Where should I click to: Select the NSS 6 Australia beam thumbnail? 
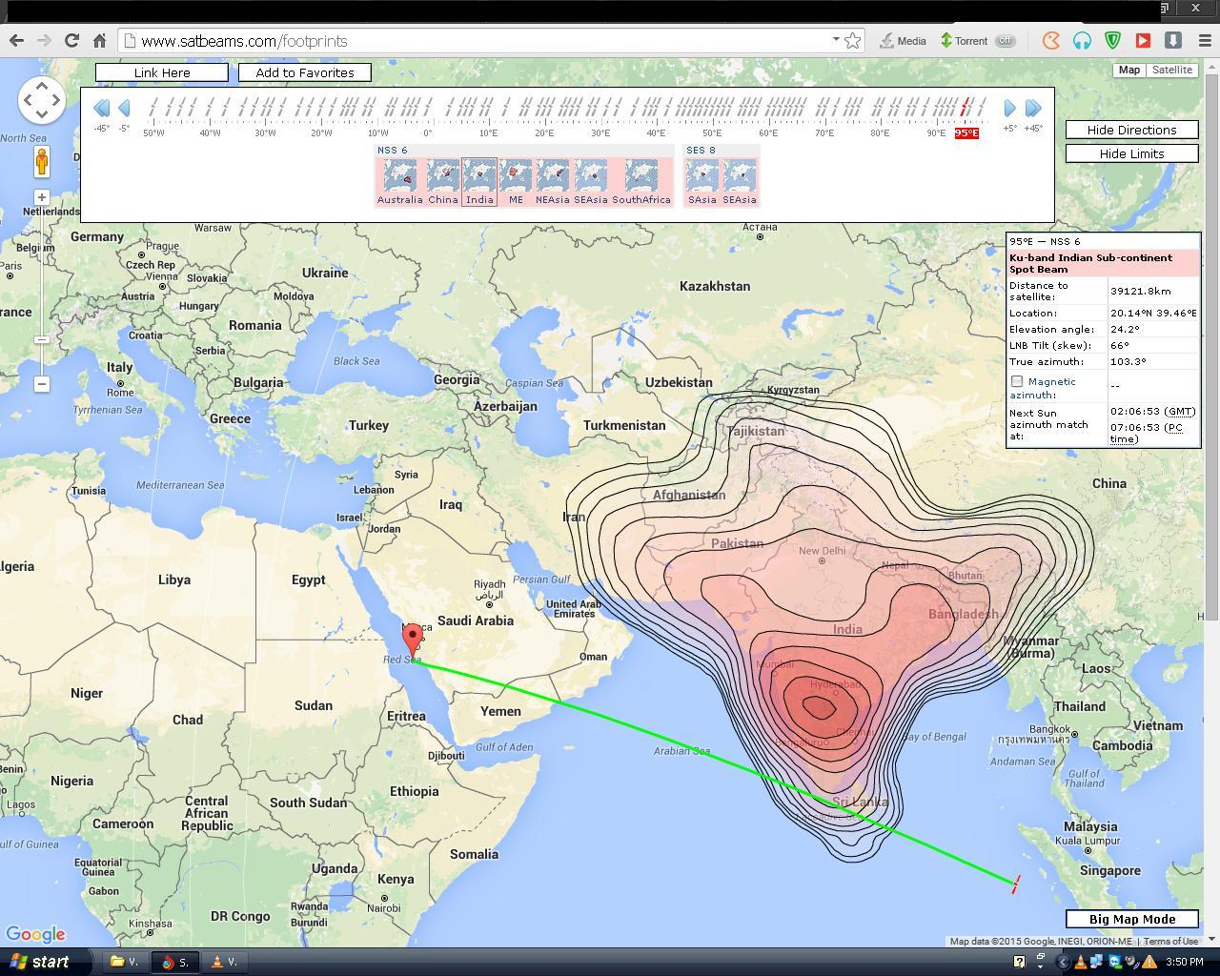pos(399,177)
